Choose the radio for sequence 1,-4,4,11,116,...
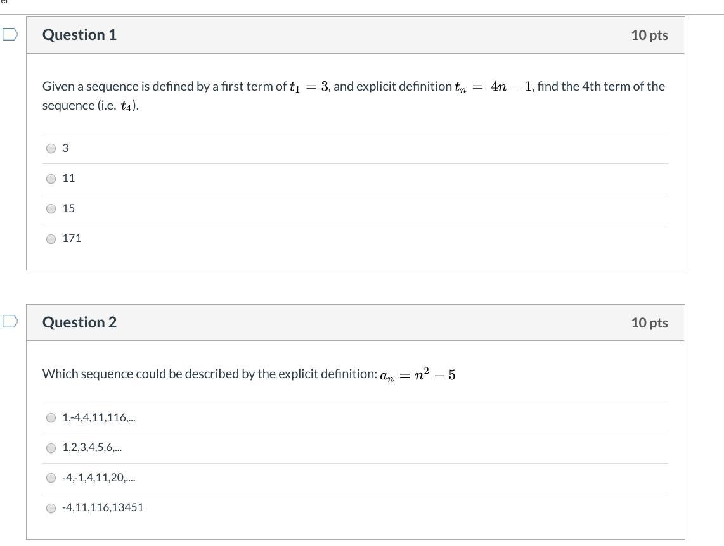 click(x=51, y=417)
